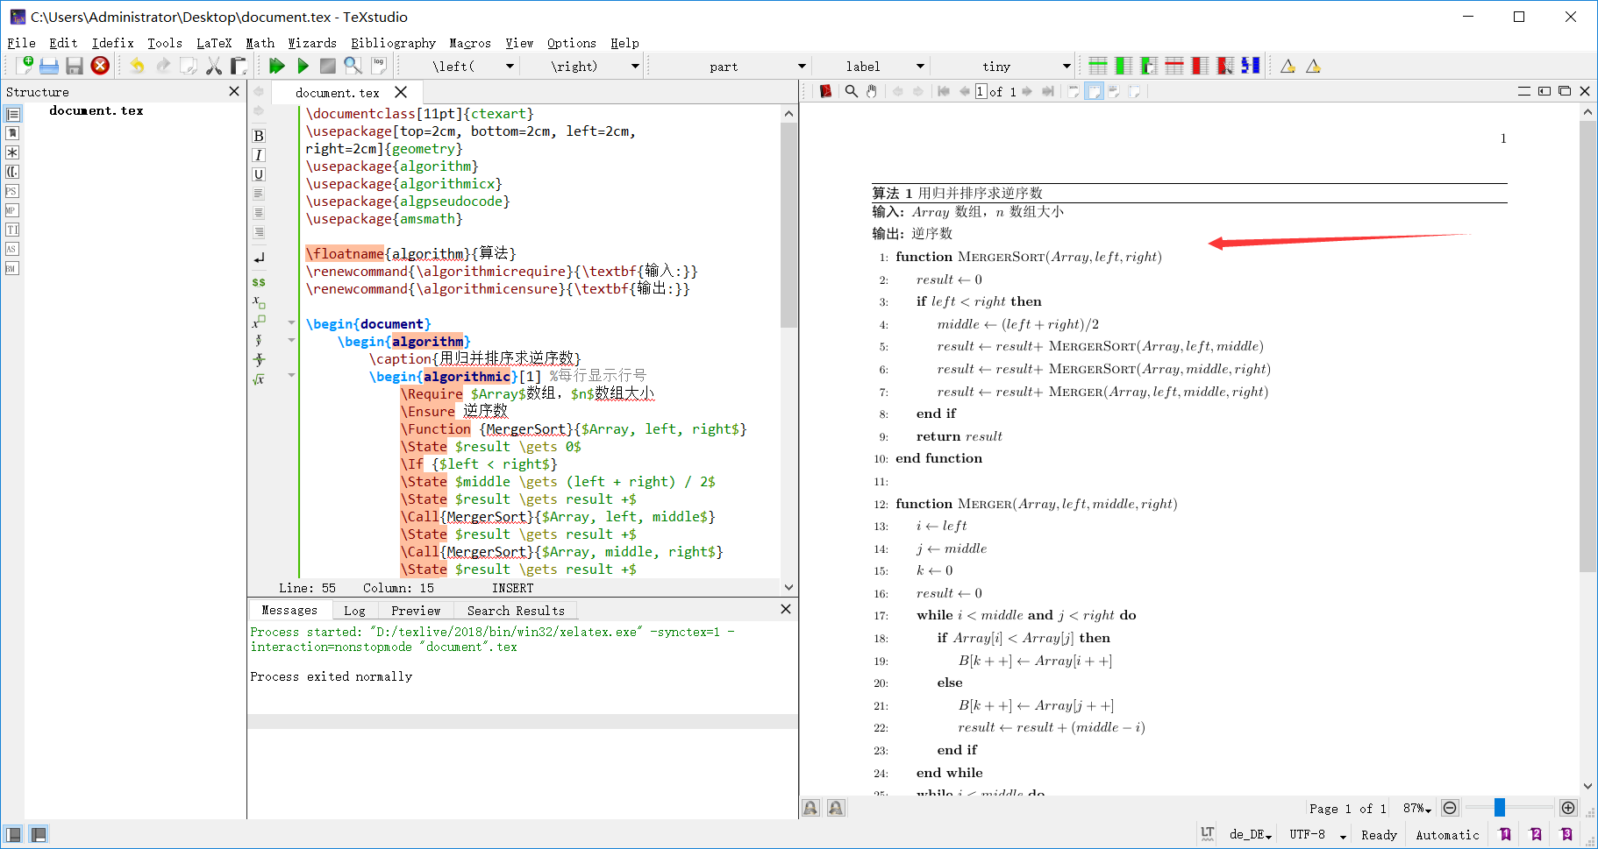This screenshot has height=849, width=1598.
Task: Undo the last edit
Action: click(x=137, y=66)
